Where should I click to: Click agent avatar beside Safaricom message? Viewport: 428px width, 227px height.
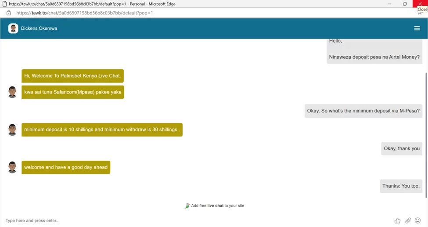12,92
